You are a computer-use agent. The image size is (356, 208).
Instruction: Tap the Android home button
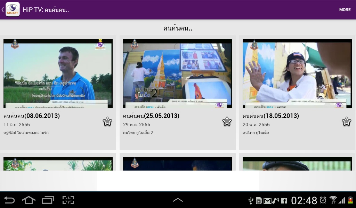(29, 200)
